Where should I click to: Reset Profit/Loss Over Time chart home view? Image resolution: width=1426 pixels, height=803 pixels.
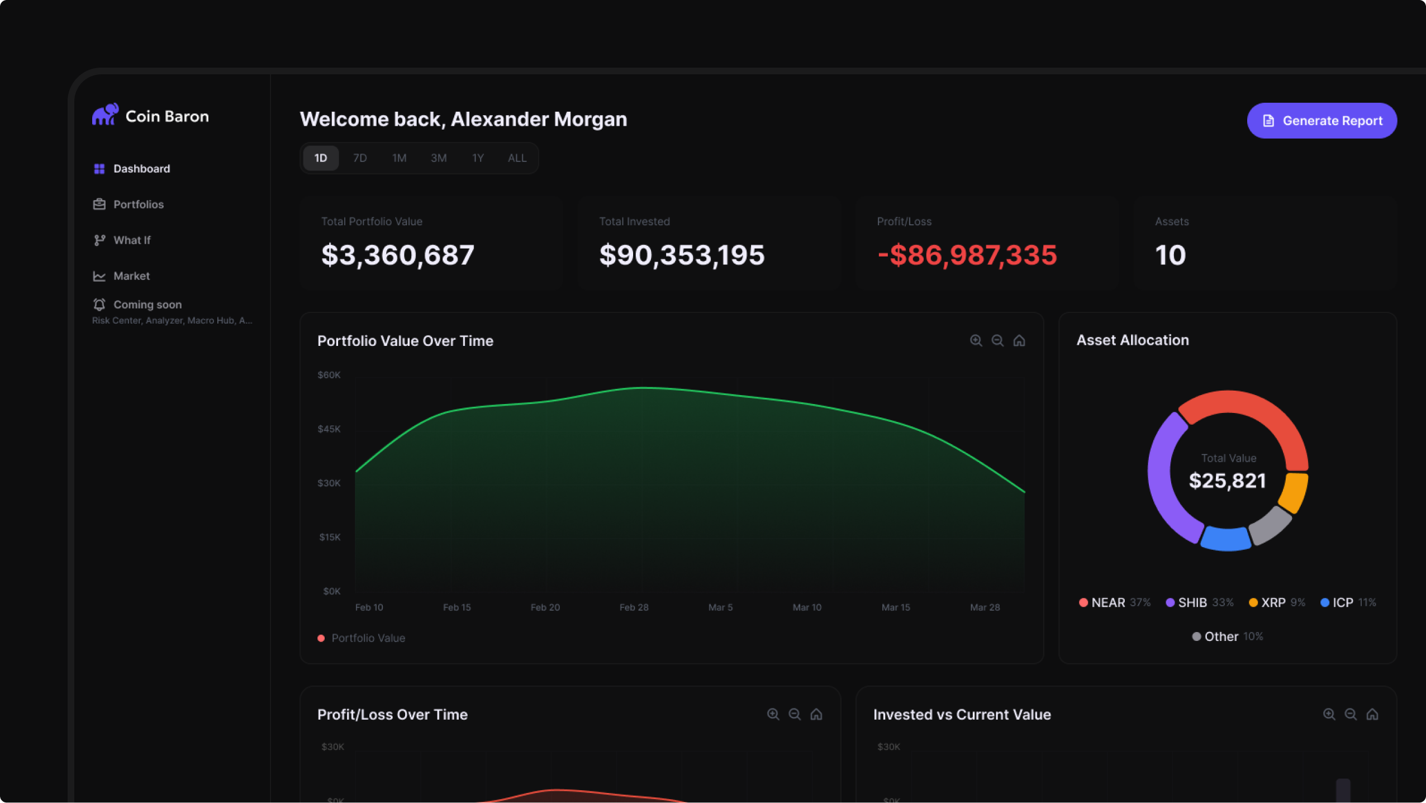click(816, 715)
